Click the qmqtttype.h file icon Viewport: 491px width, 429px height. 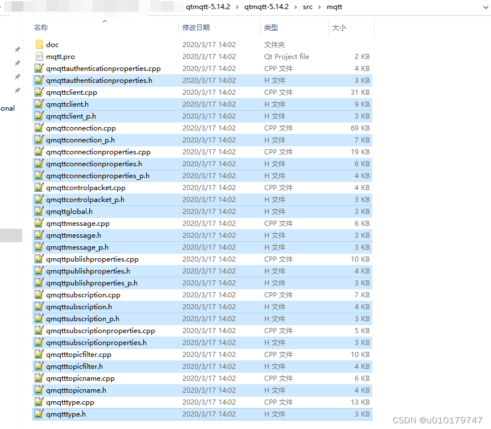coord(39,414)
